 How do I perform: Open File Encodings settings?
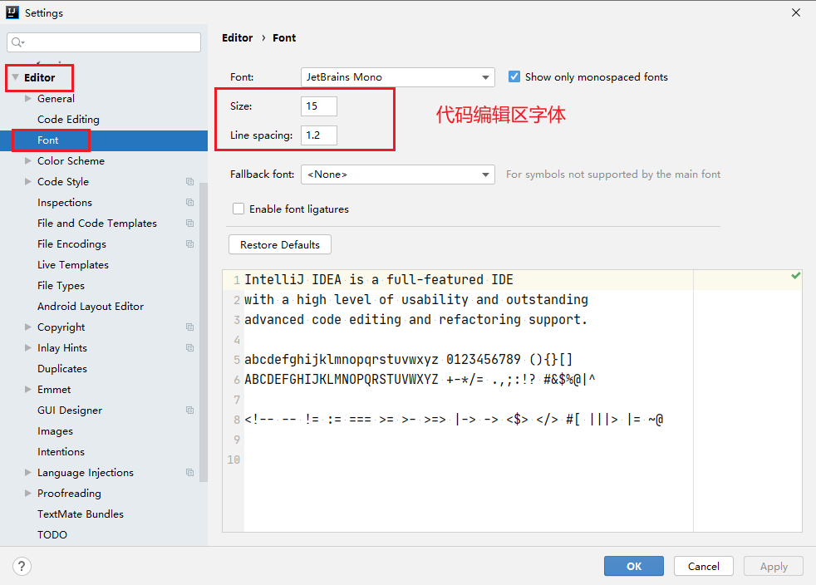[71, 244]
